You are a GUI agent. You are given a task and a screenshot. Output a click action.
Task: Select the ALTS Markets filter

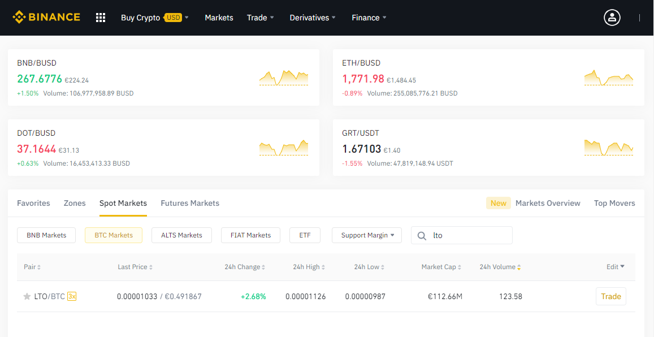181,235
